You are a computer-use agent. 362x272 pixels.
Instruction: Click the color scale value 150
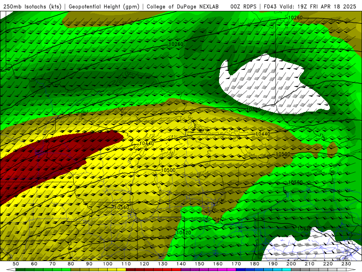tap(200, 264)
